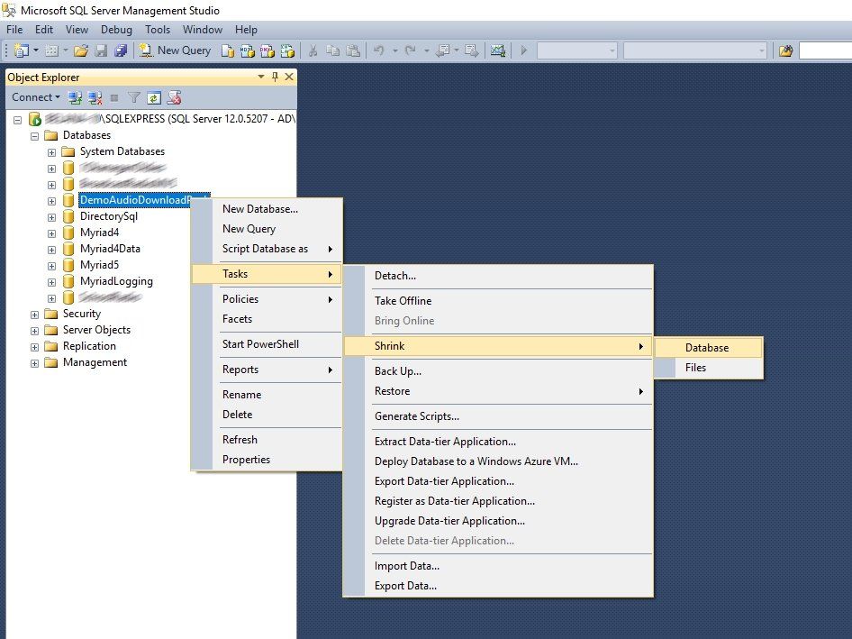Screen dimensions: 852x639
Task: Expand the MyriadLogging database node
Action: 51,282
